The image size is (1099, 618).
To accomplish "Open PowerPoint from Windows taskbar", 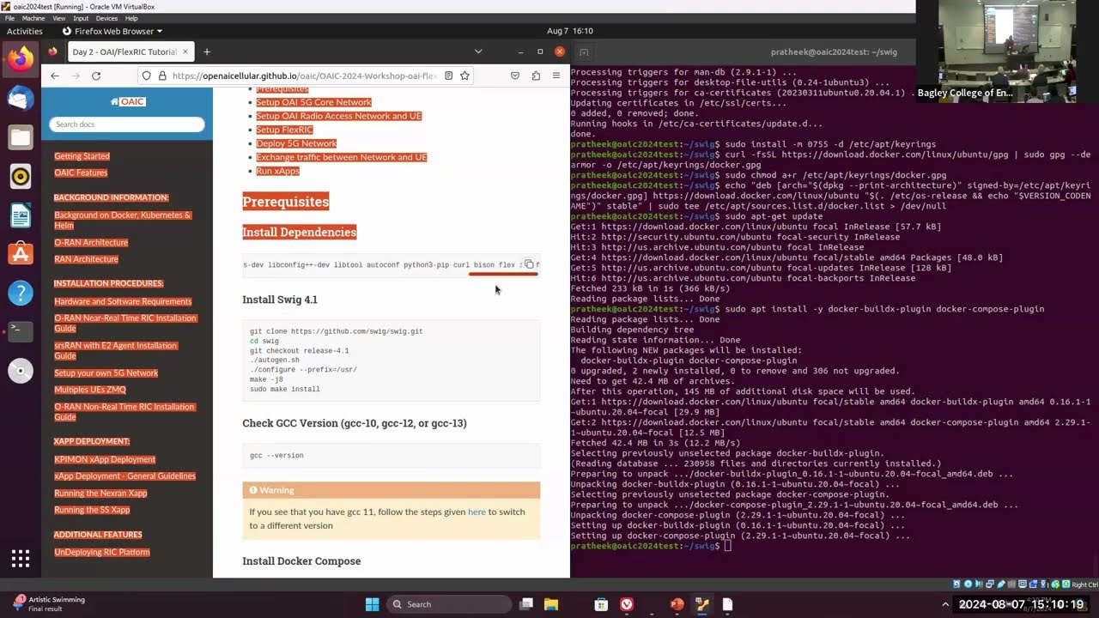I will pos(677,604).
